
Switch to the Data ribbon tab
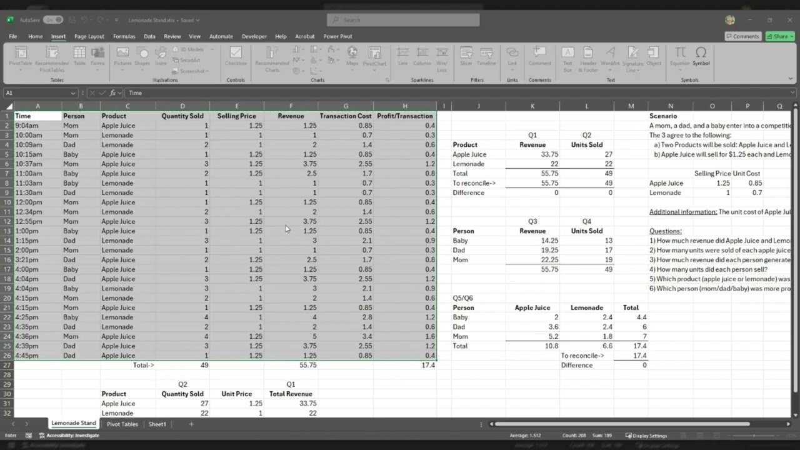click(149, 36)
